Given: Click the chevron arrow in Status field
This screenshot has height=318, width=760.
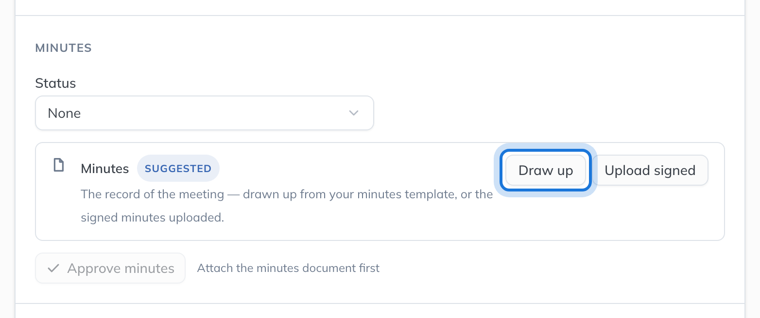Looking at the screenshot, I should point(354,113).
